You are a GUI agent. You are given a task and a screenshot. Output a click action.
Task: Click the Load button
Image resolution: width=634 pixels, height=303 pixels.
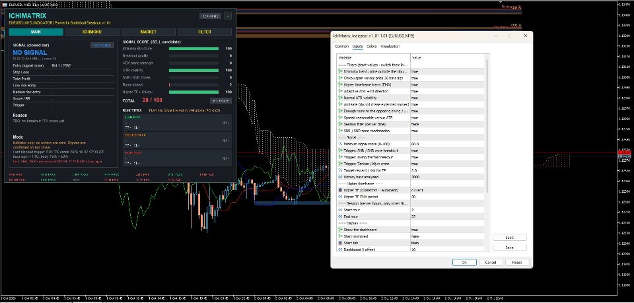click(509, 238)
